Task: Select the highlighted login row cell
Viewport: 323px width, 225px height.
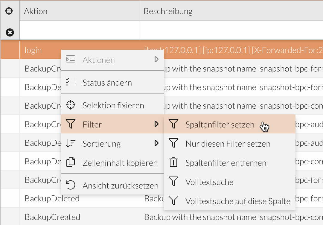Action: coord(33,50)
